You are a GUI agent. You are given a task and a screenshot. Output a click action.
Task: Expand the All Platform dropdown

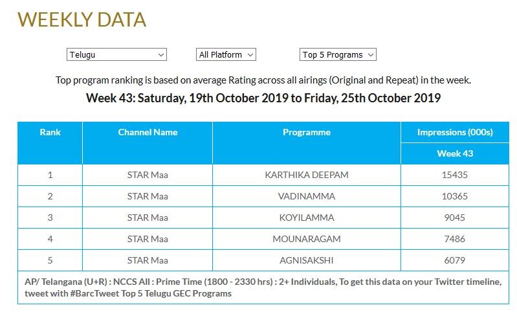pyautogui.click(x=226, y=55)
